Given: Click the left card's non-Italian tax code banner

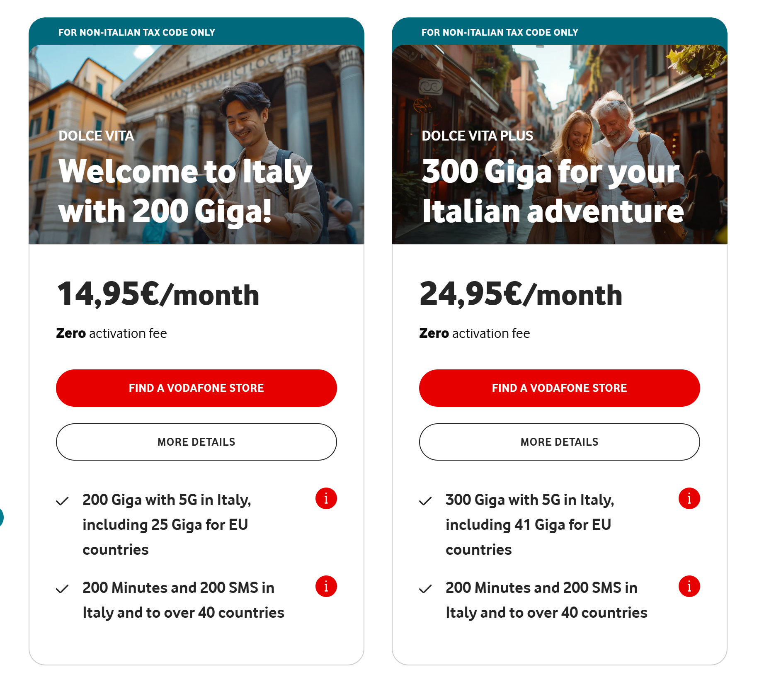Looking at the screenshot, I should (137, 32).
